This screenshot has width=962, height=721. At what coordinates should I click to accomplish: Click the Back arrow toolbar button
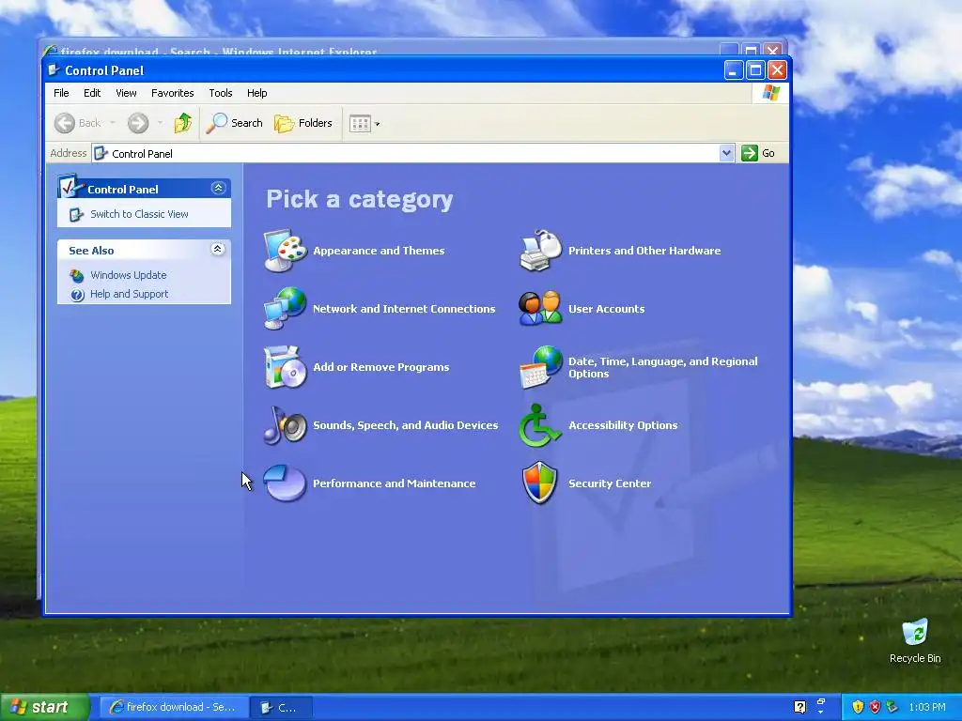click(77, 123)
